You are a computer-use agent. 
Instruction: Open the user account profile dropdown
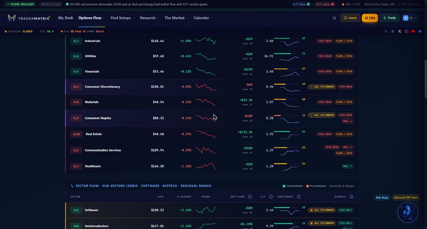(409, 18)
